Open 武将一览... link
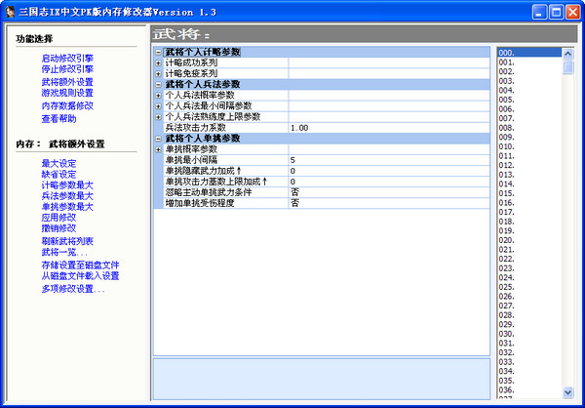The image size is (585, 408). coord(64,252)
